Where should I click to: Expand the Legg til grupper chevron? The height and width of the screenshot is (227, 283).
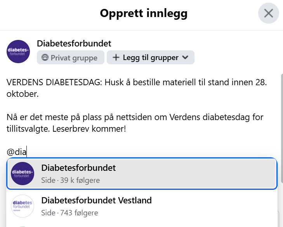[x=185, y=58]
